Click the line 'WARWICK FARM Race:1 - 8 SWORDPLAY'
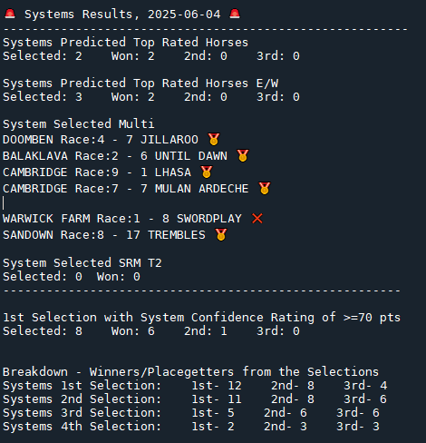 (122, 219)
